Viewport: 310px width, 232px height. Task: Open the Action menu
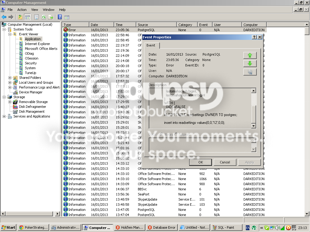tap(22, 10)
